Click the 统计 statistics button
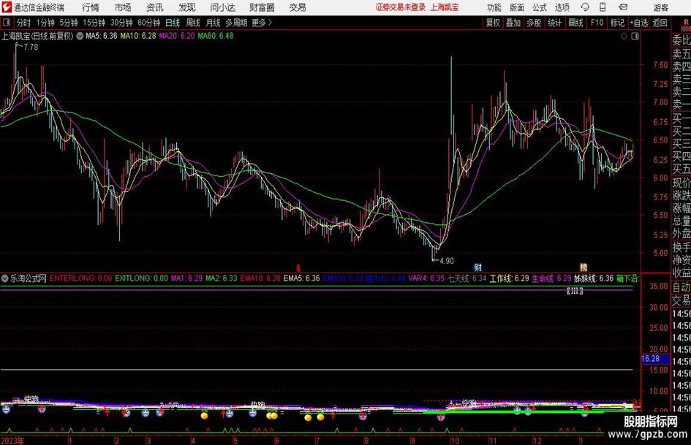The height and width of the screenshot is (445, 691). click(555, 23)
